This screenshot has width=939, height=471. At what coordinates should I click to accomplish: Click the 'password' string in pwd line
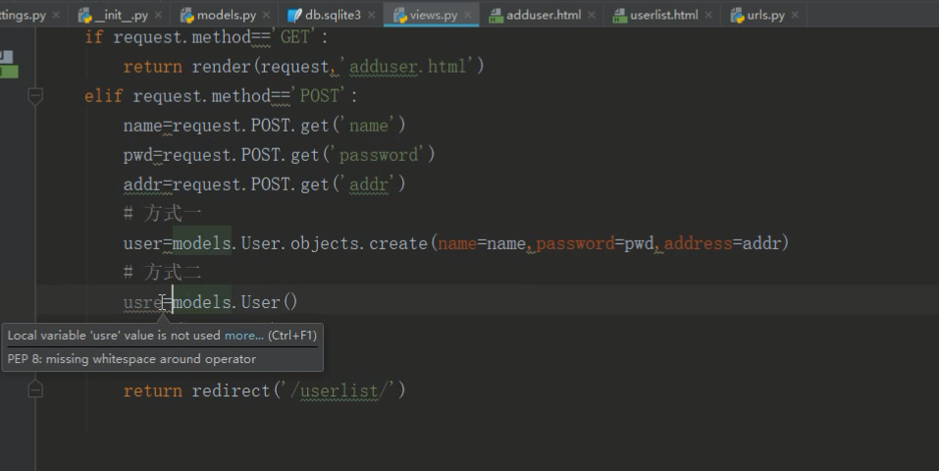tap(379, 155)
